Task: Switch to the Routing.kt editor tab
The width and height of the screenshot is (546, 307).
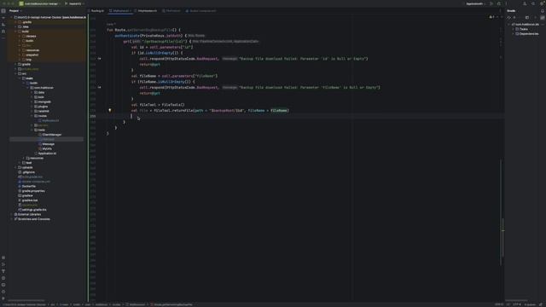Action: (x=96, y=11)
